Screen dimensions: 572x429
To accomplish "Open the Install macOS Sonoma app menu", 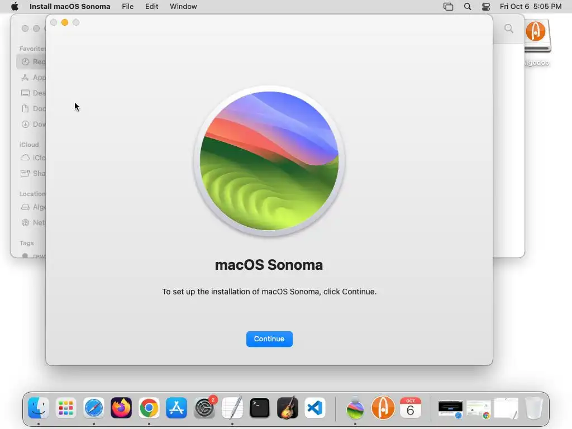I will click(x=70, y=7).
